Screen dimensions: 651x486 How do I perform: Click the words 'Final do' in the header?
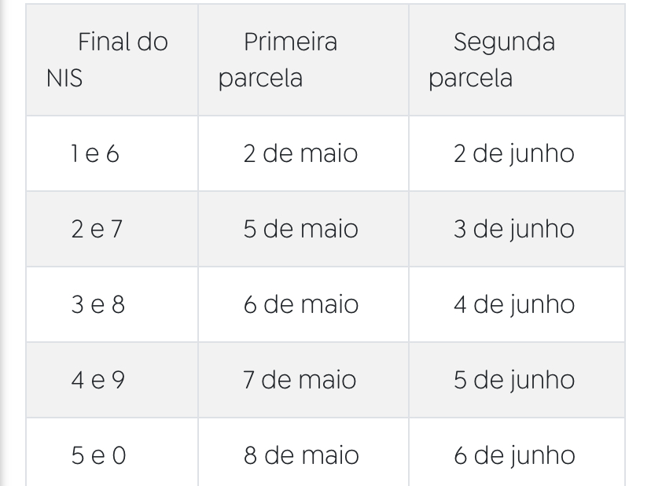coord(123,42)
